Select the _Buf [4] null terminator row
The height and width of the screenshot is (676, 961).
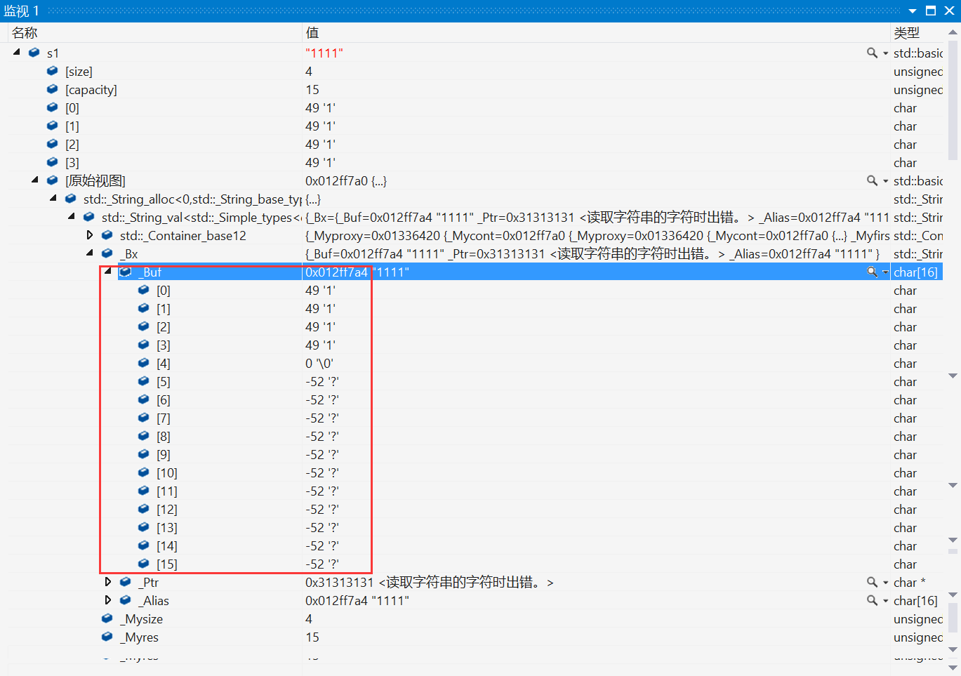(x=475, y=363)
